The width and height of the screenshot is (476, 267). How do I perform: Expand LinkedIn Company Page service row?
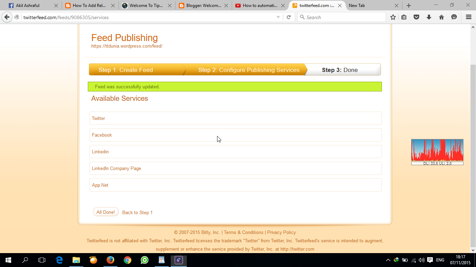pos(236,168)
